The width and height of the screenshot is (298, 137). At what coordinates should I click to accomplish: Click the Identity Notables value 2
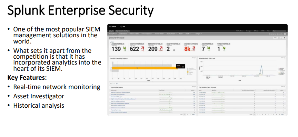tap(168, 49)
